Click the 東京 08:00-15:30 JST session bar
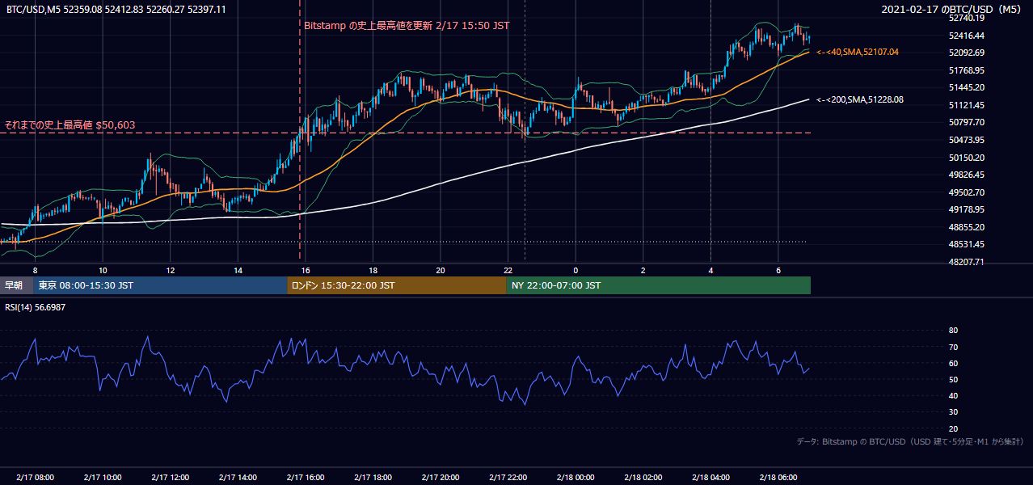Viewport: 1033px width, 485px height. pos(160,285)
